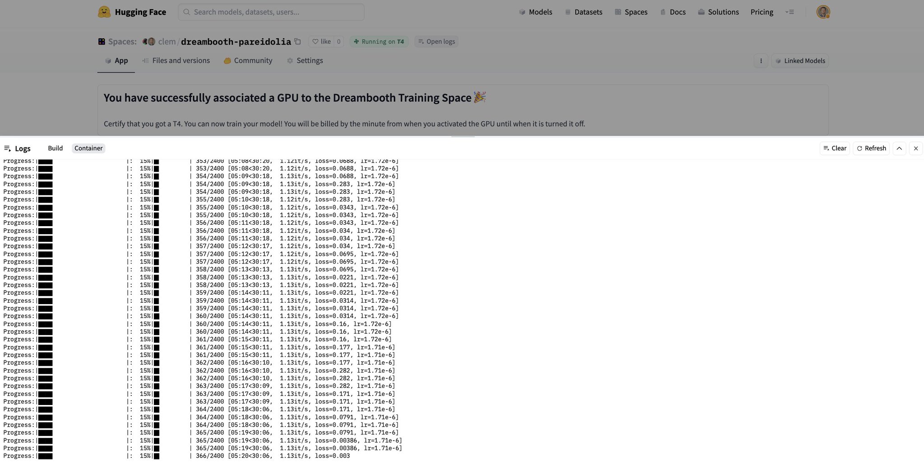Click the 362/2400 log line with loss=0.177
The height and width of the screenshot is (464, 924).
pos(199,363)
